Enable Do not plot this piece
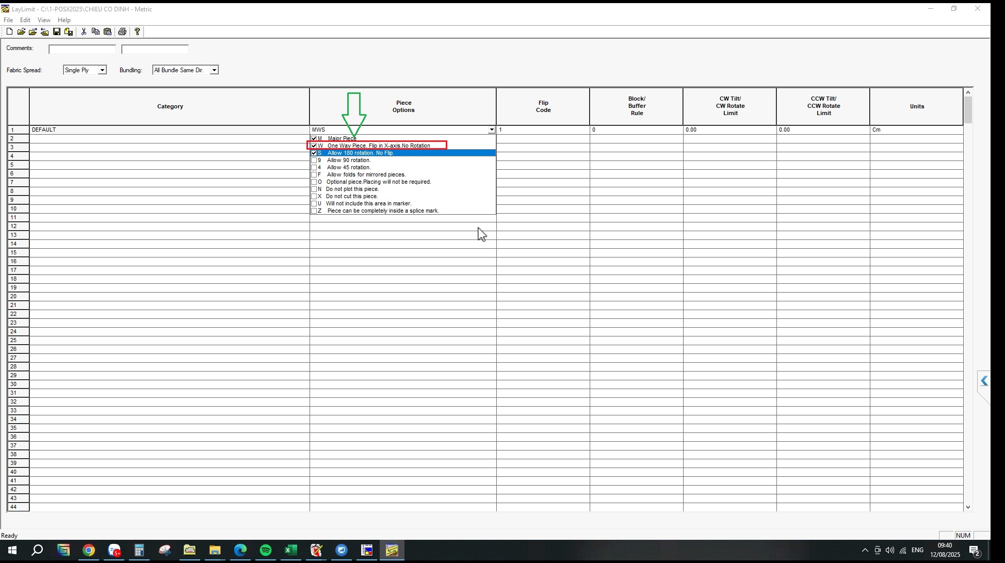 [x=314, y=189]
